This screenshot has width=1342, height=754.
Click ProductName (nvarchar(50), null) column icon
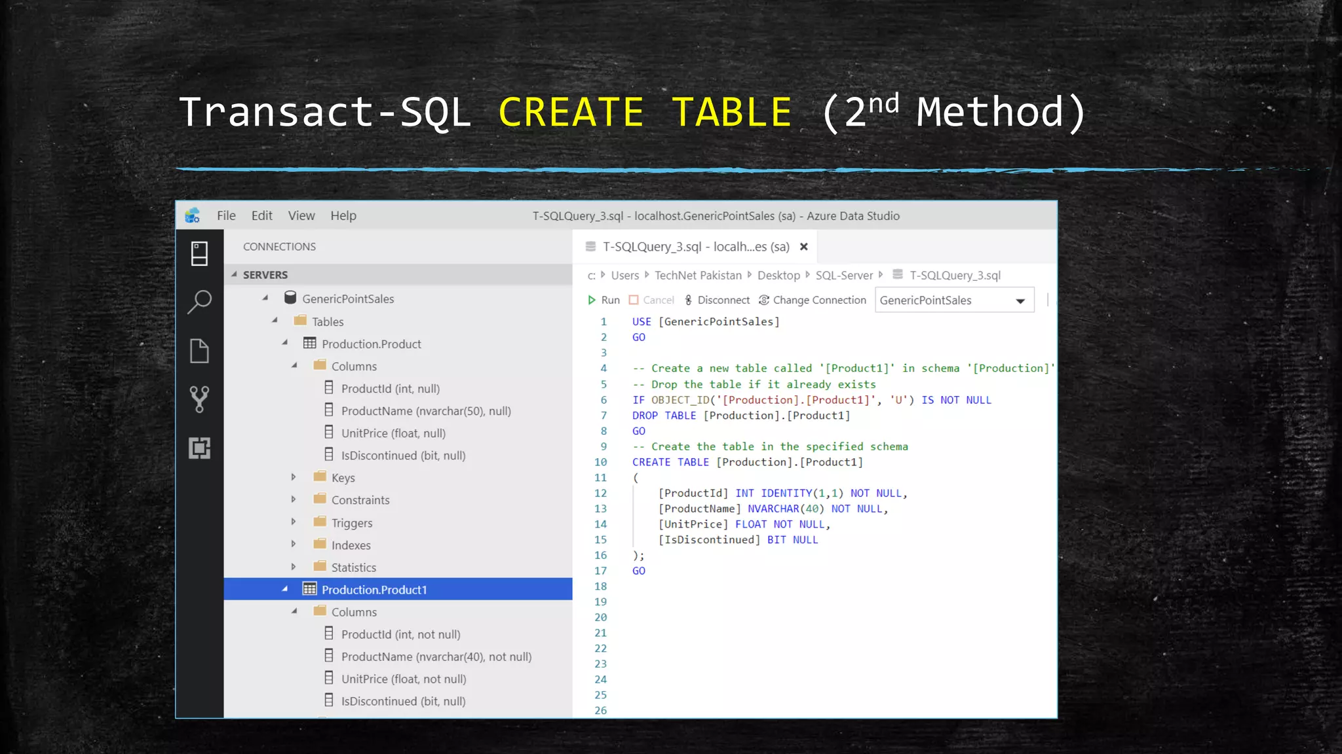pos(329,410)
